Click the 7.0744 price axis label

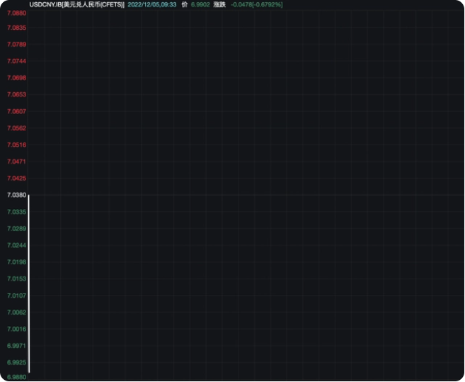[x=16, y=61]
